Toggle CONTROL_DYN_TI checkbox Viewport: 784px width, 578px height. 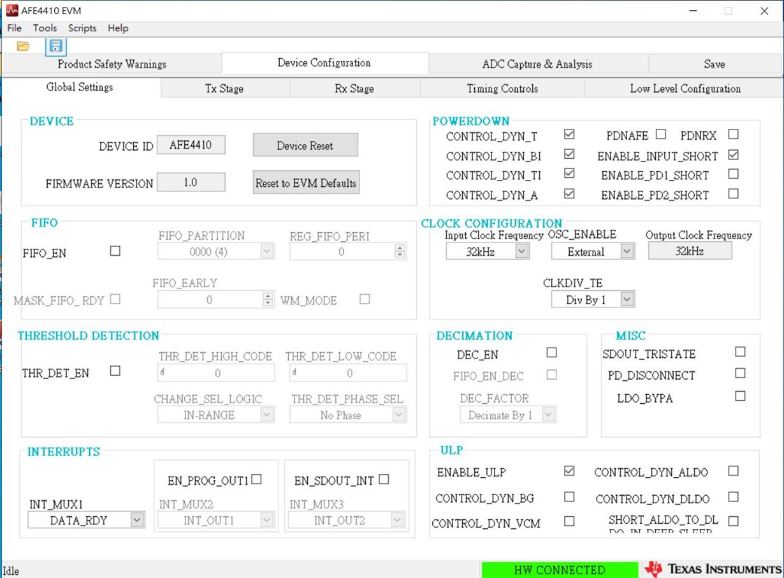pyautogui.click(x=569, y=173)
